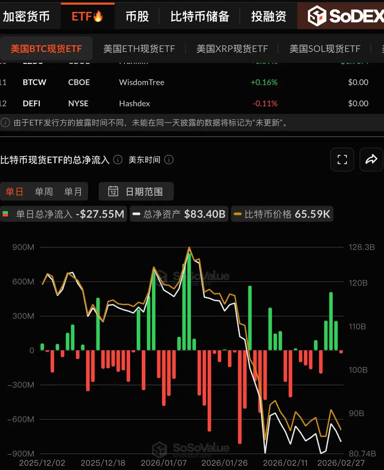This screenshot has height=470, width=384.
Task: Toggle 总净资产 legend series
Action: pos(179,214)
